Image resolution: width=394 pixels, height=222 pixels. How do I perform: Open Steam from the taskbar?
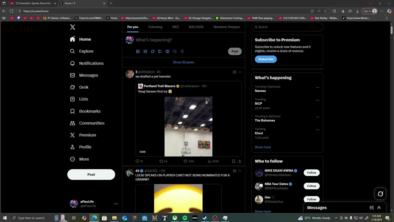(x=205, y=218)
